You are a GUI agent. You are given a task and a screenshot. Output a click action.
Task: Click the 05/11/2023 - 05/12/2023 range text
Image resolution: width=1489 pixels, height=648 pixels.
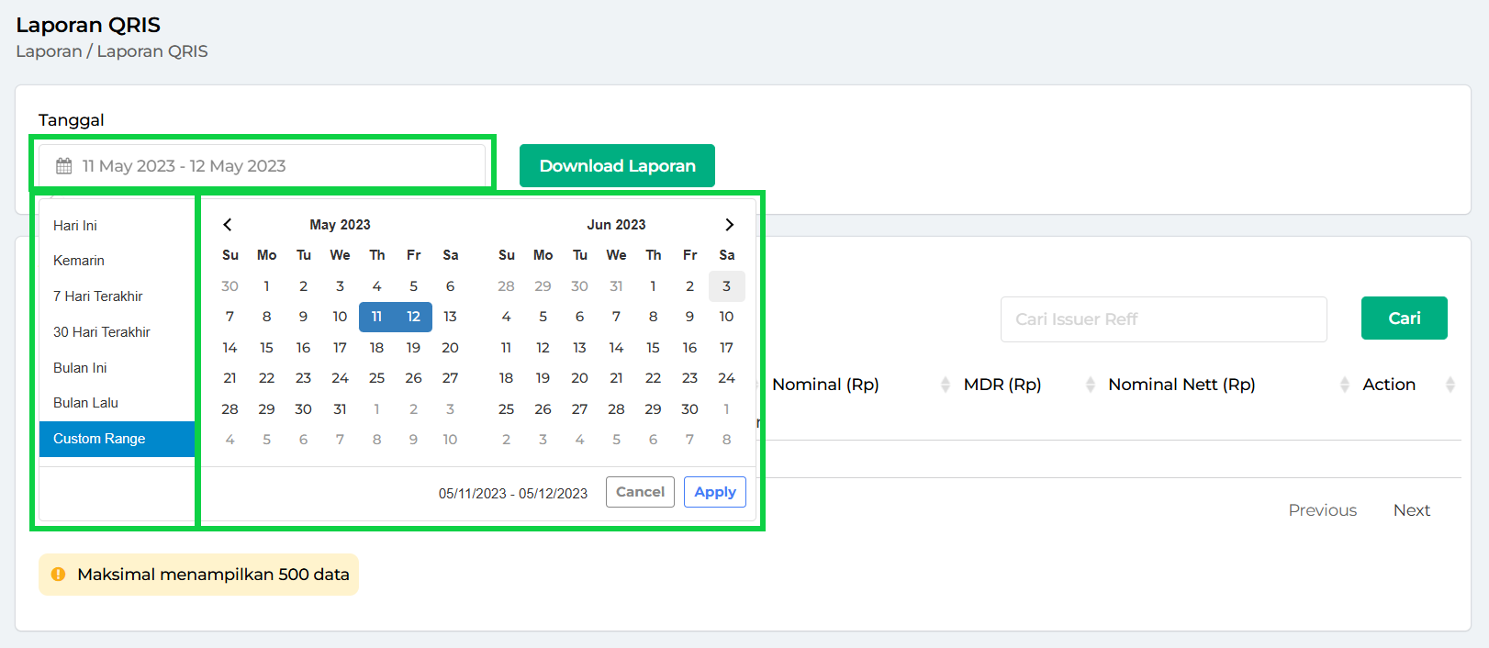(x=513, y=494)
